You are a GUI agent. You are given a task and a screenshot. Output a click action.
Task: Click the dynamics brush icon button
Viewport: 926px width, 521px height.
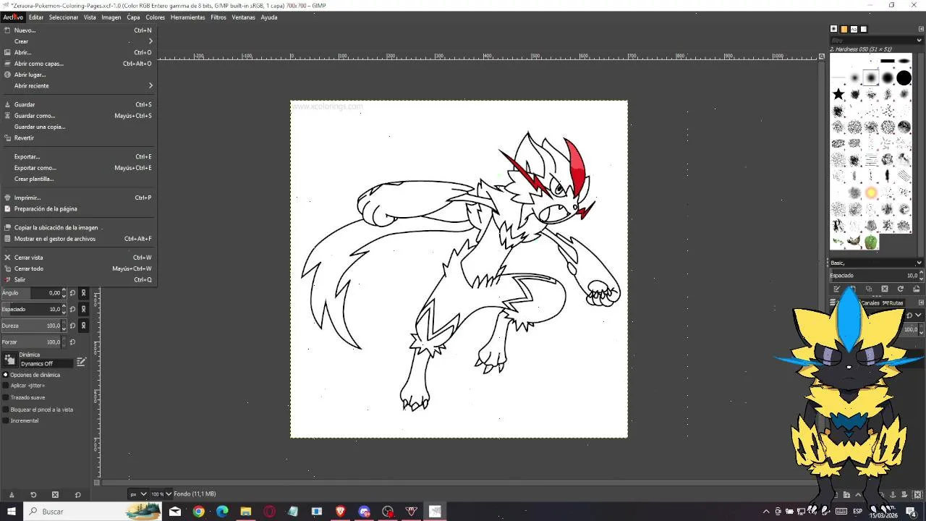(x=9, y=360)
